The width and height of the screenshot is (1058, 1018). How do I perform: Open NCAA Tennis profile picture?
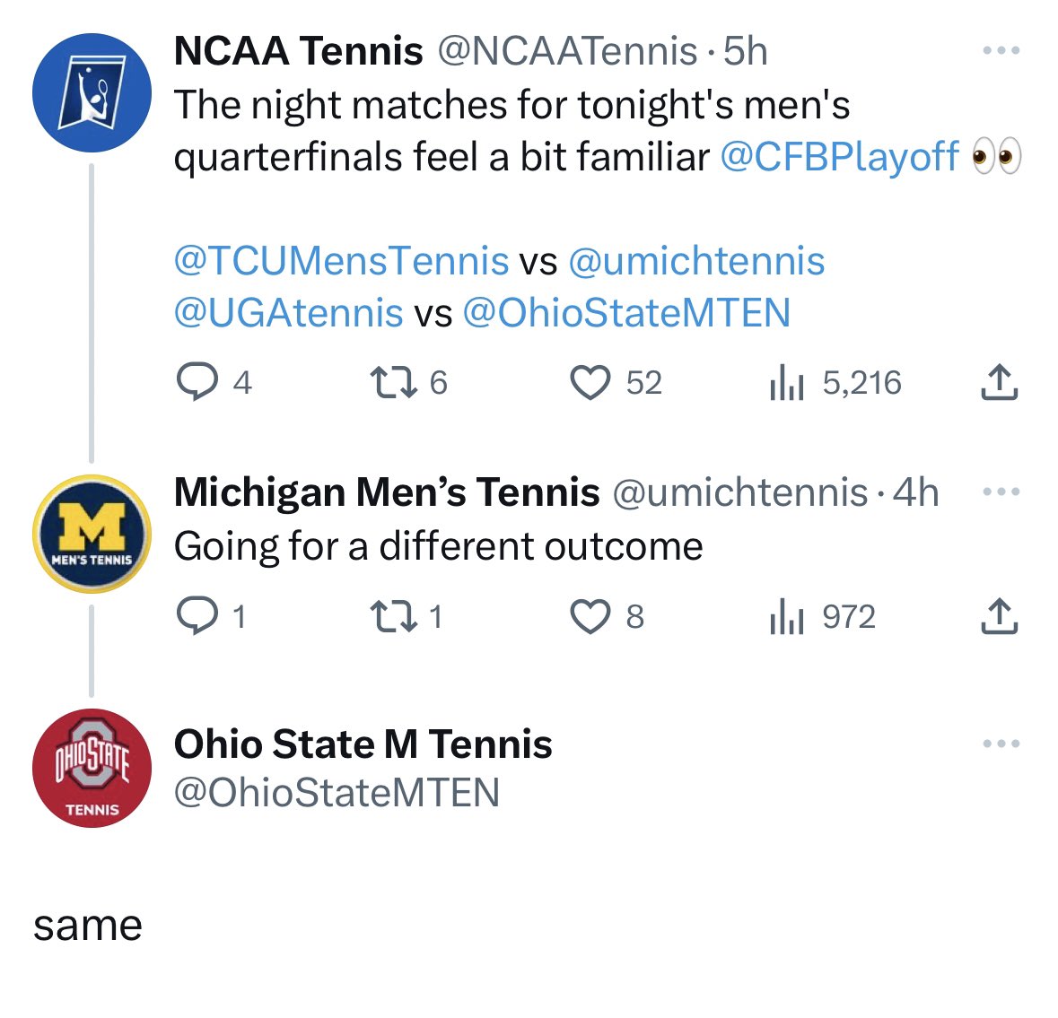(x=92, y=92)
